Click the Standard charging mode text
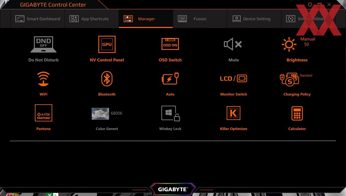This screenshot has height=196, width=346. [306, 76]
